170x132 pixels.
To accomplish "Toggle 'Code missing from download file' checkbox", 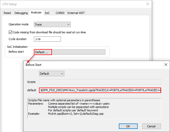I will pos(11,32).
